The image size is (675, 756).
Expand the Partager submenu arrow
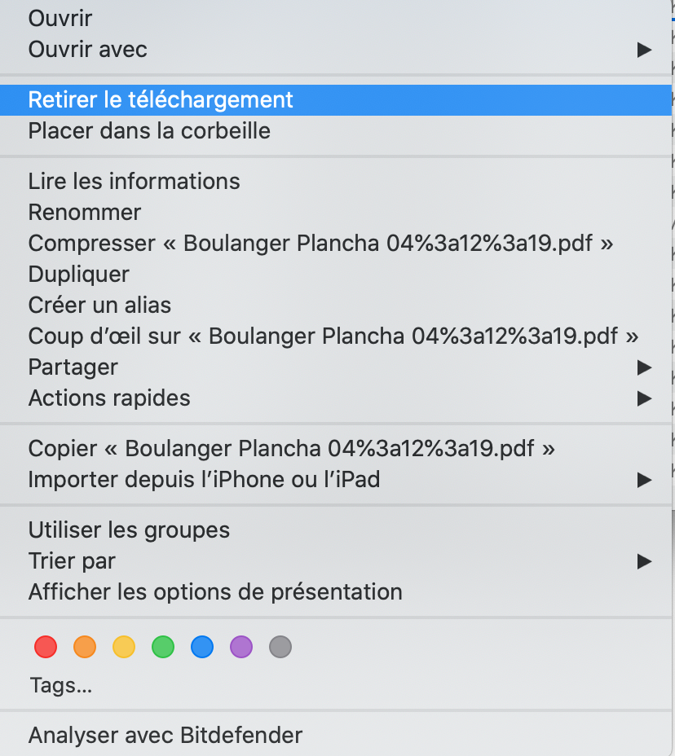click(644, 367)
